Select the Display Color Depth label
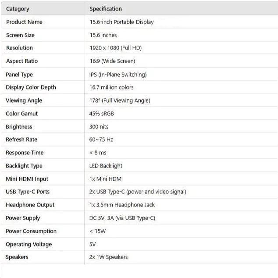Screen dimensions: 278x278 (x=31, y=87)
